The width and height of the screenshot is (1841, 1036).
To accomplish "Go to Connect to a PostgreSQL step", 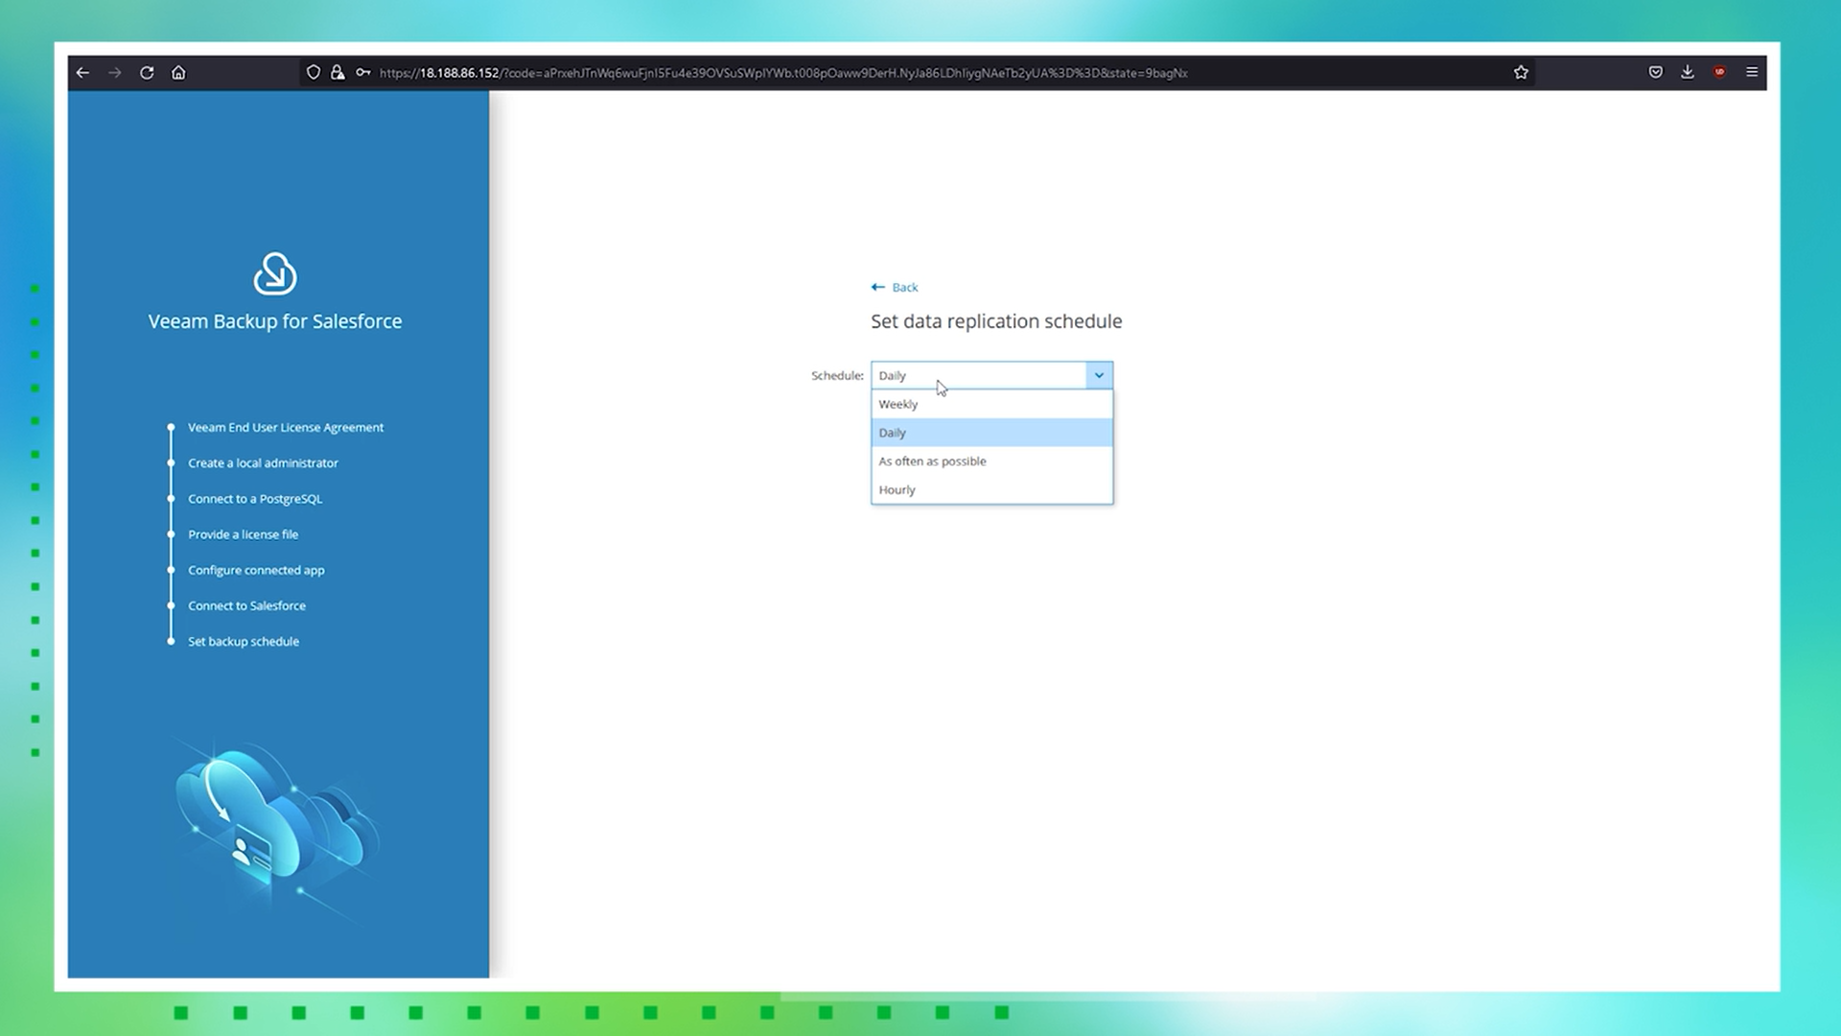I will tap(255, 499).
